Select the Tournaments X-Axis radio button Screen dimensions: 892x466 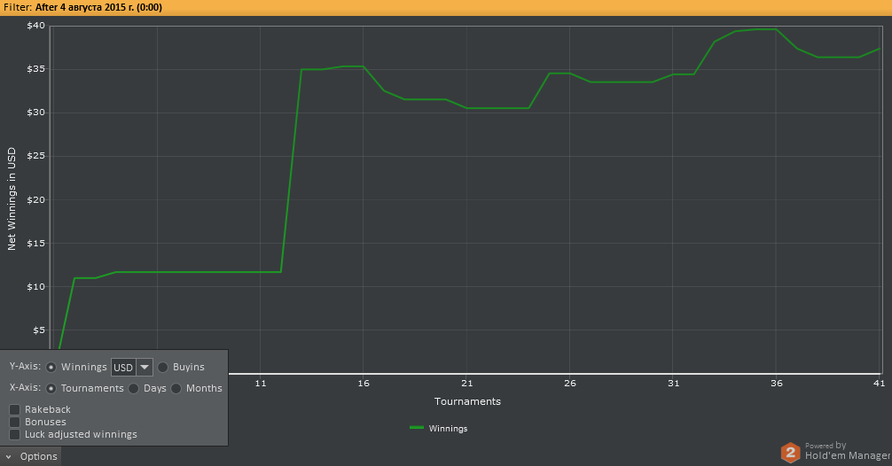tap(51, 389)
